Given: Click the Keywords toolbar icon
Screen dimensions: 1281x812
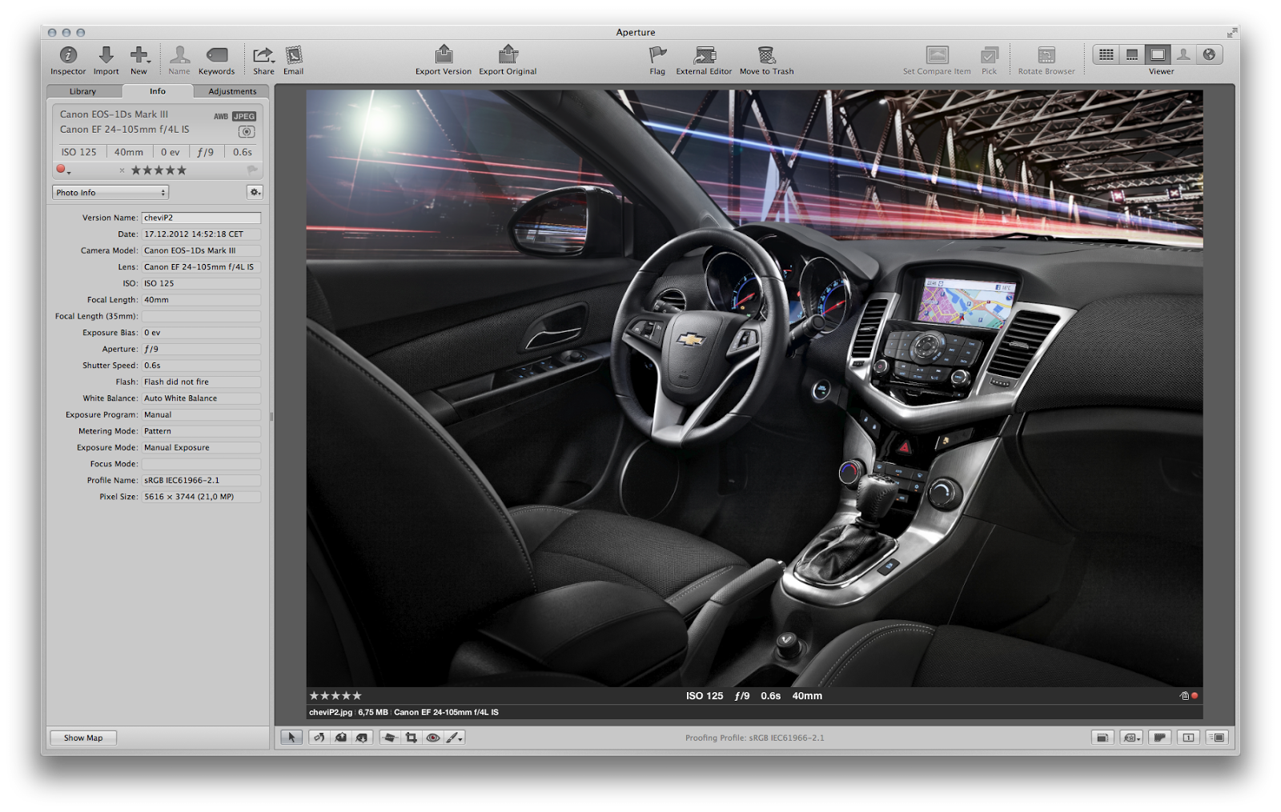Looking at the screenshot, I should pyautogui.click(x=216, y=55).
